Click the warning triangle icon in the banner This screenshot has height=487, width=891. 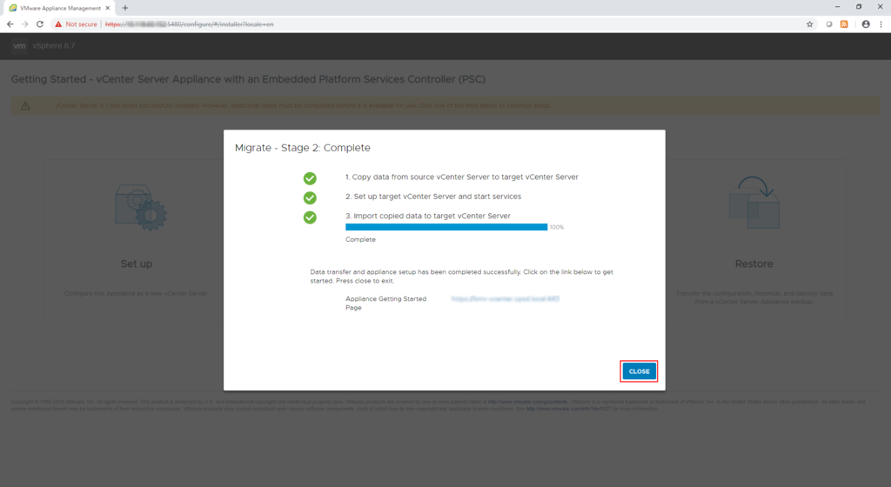tap(25, 106)
